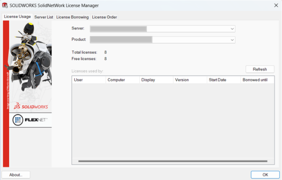282x180 pixels.
Task: Sort list by Computer column header
Action: tap(122, 80)
